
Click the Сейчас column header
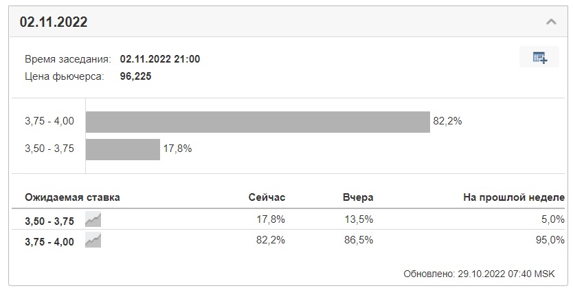[267, 197]
